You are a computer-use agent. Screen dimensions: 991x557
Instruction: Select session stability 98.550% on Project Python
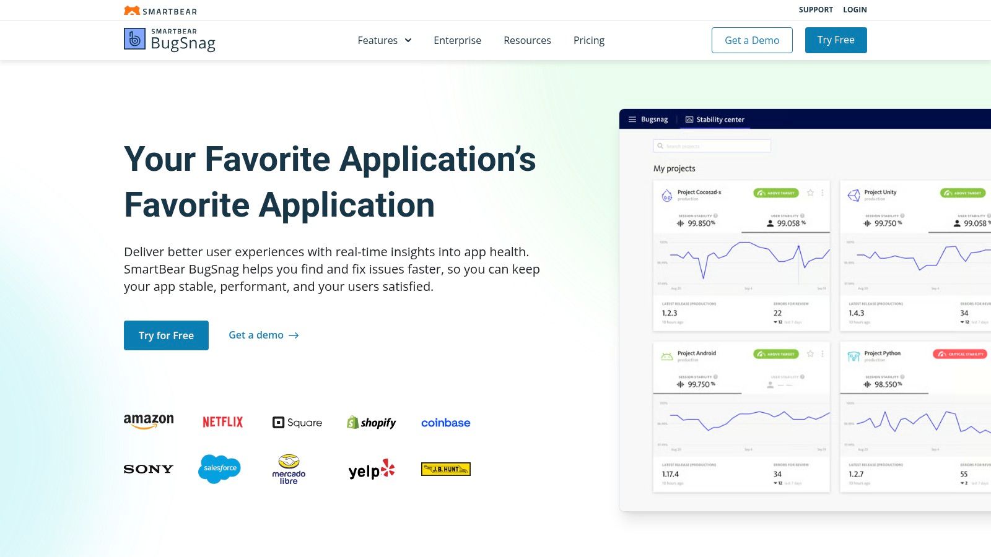pos(883,384)
